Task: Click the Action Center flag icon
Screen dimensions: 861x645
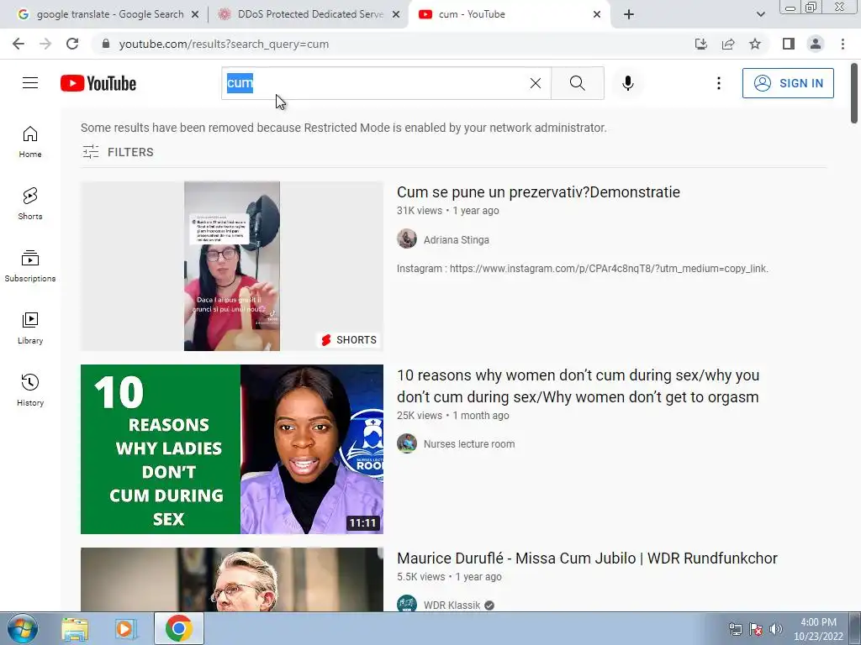Action: [756, 629]
